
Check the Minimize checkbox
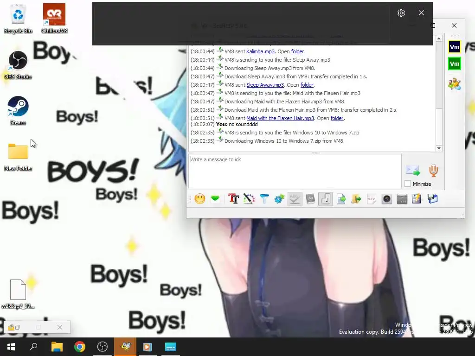click(408, 184)
